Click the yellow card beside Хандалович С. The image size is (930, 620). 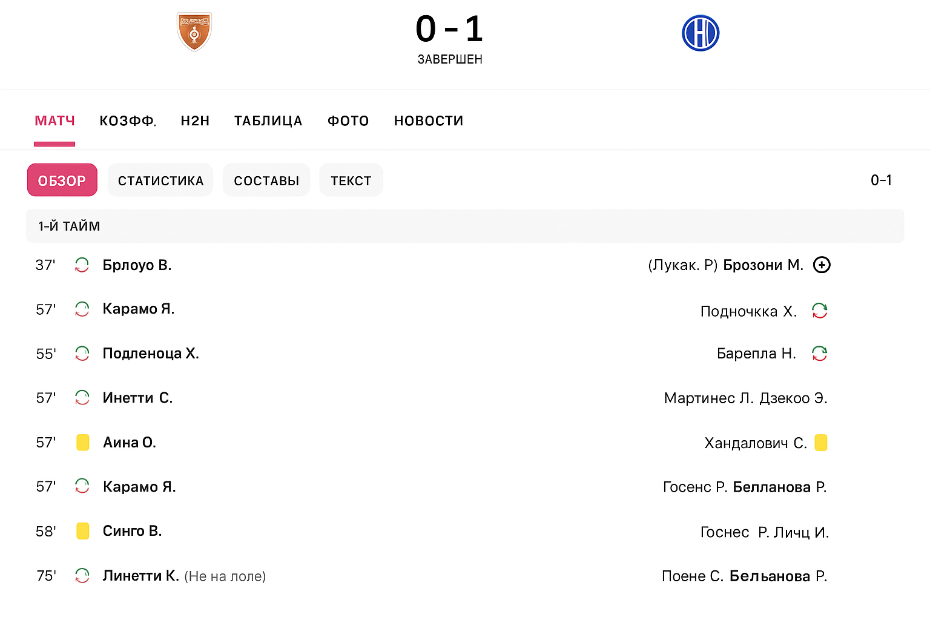pos(821,442)
